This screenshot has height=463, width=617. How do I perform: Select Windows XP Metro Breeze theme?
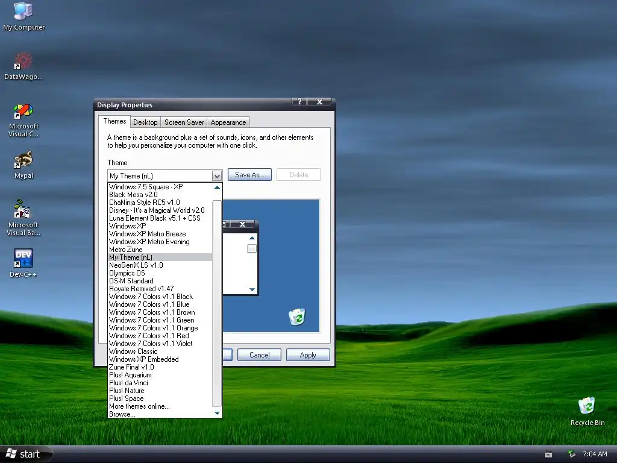tap(160, 234)
